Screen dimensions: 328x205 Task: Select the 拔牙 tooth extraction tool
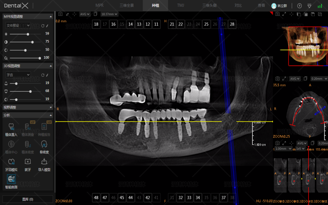[28, 164]
